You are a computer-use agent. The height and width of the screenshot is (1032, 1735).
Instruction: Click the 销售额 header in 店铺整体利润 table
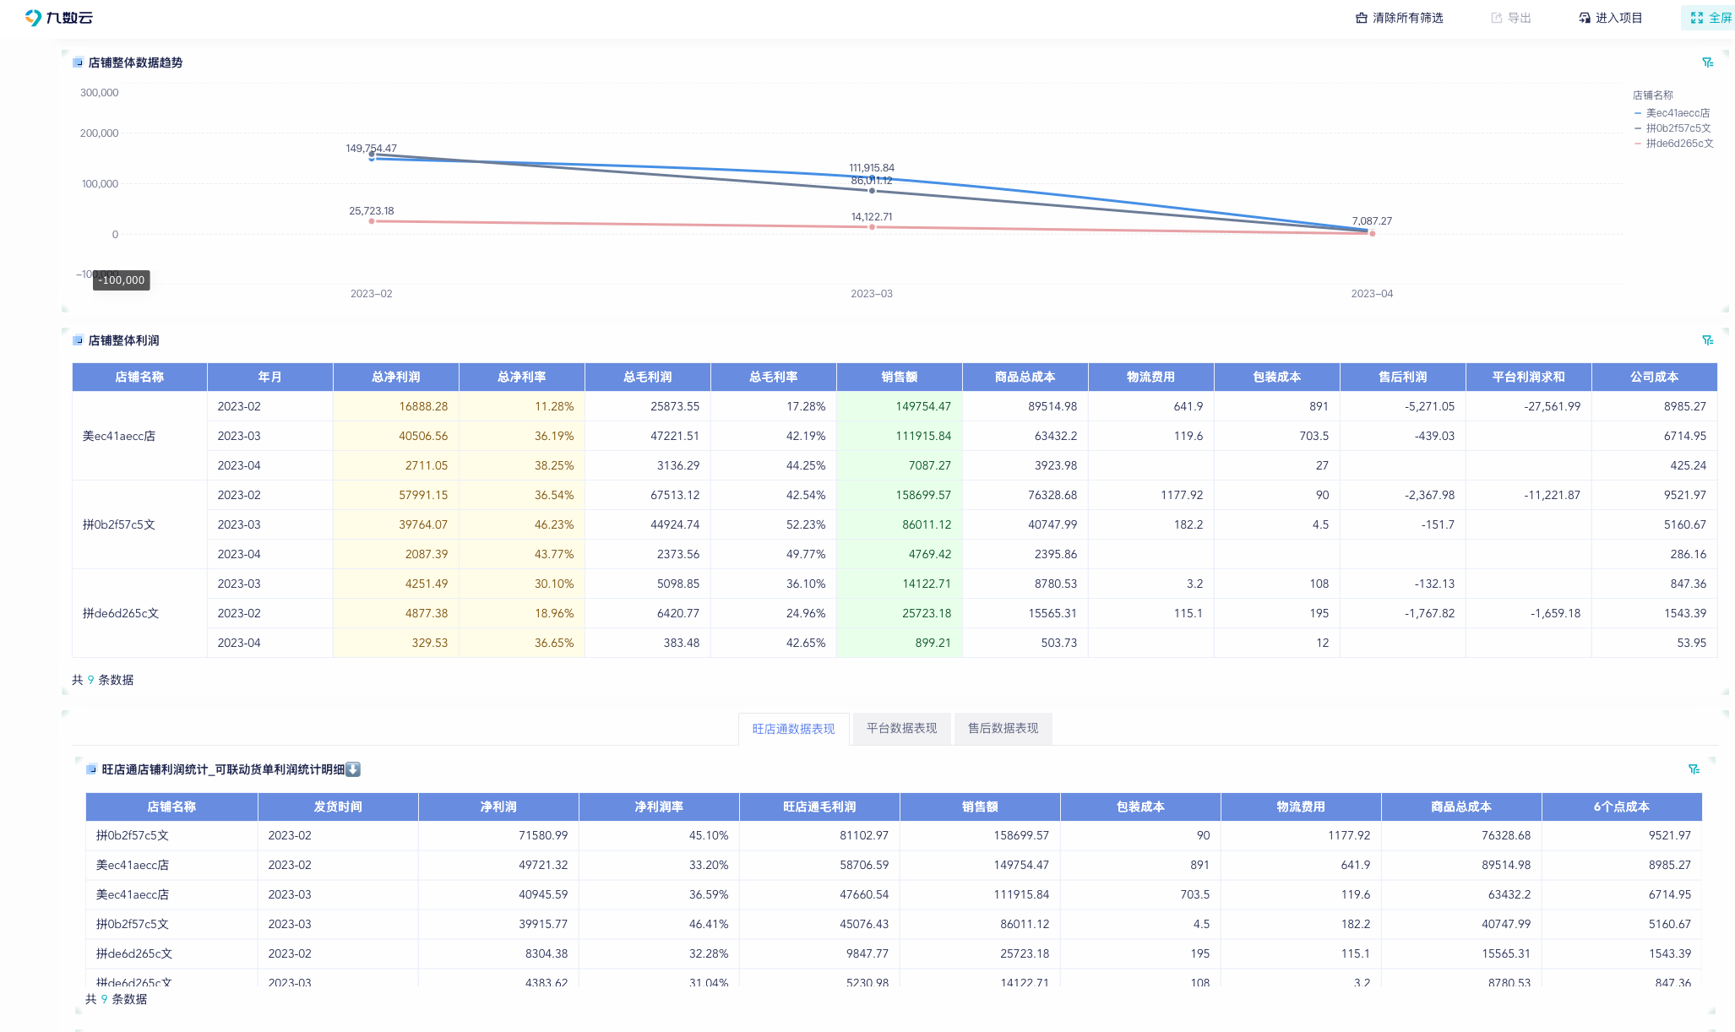[899, 377]
